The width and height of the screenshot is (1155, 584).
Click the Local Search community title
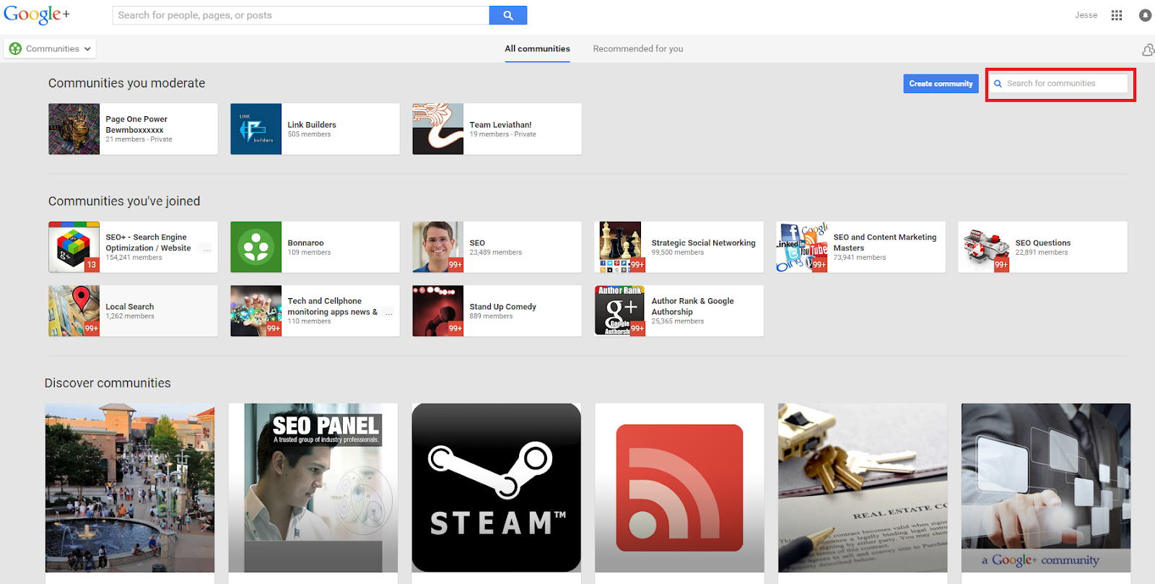point(130,307)
